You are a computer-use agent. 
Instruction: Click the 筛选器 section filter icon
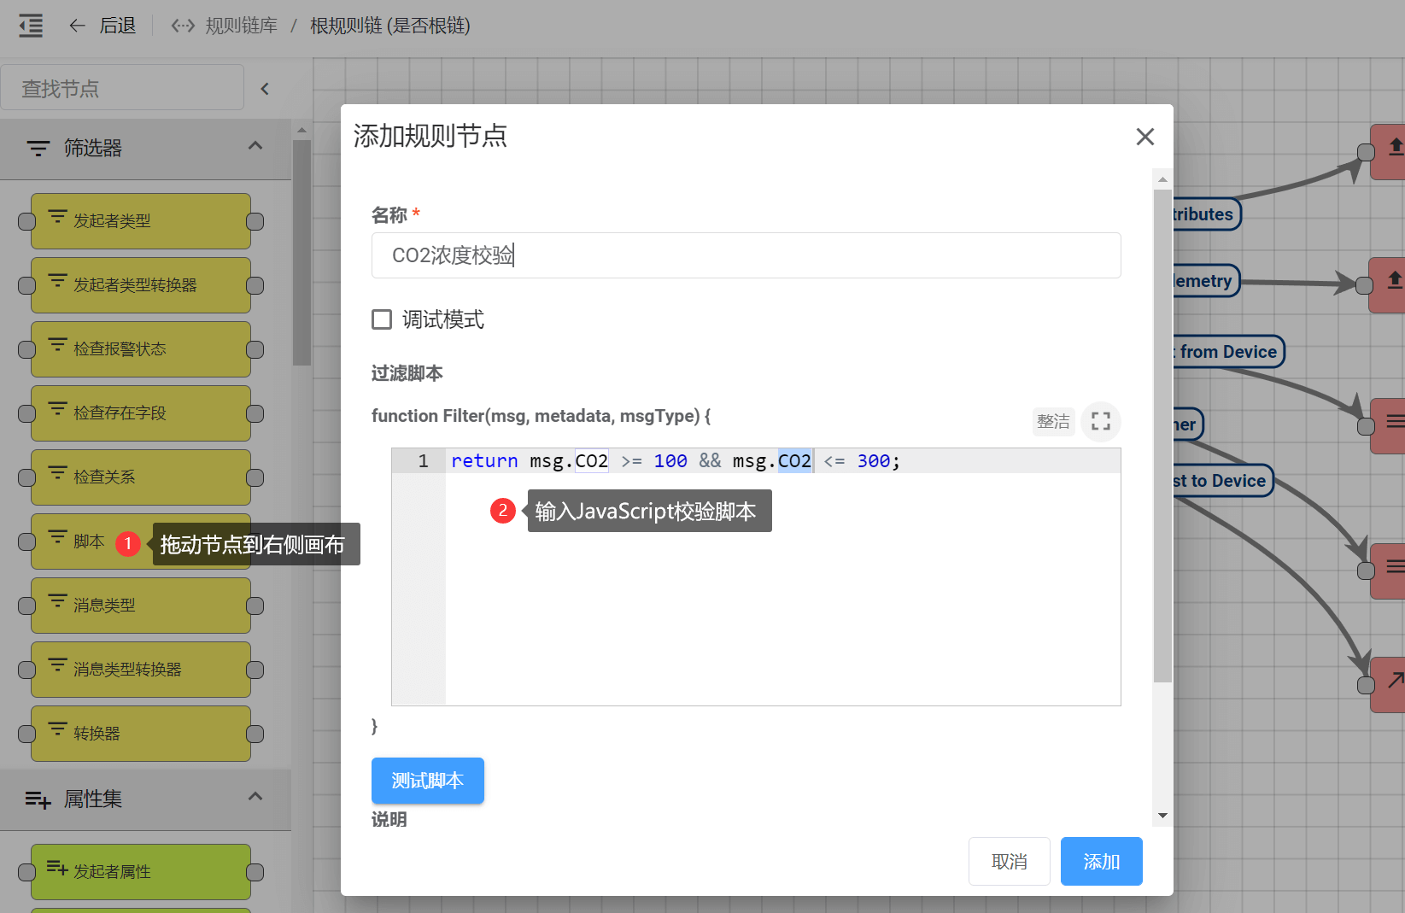point(38,148)
